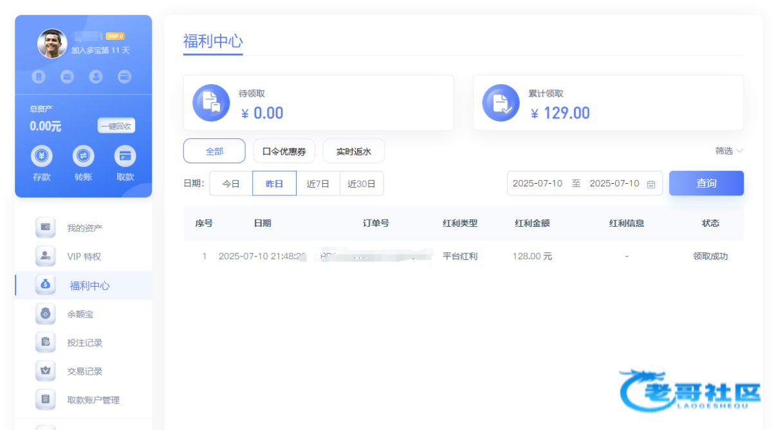Click the 取款 withdraw icon
Viewport: 772px width, 430px height.
tap(125, 156)
